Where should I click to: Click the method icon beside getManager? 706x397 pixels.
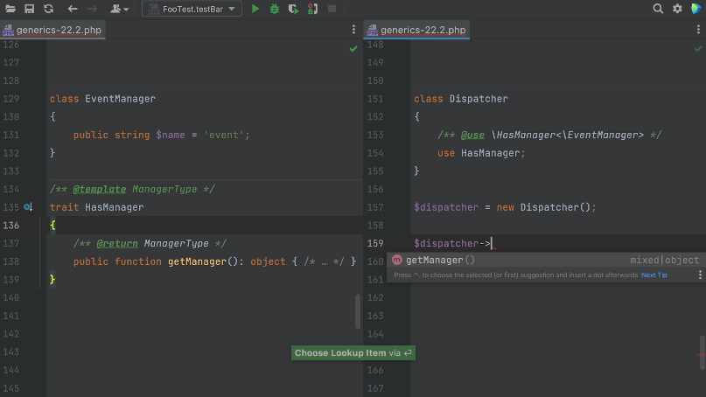coord(396,261)
